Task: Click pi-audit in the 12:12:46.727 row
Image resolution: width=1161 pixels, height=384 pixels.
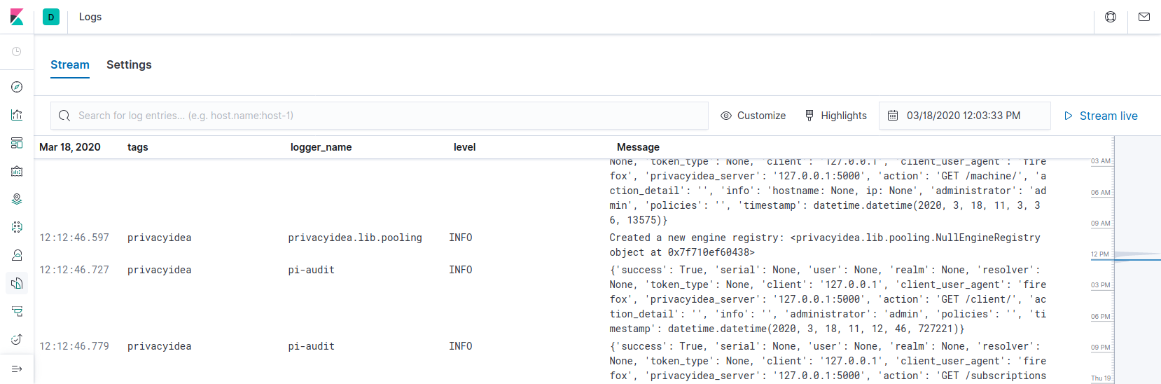Action: tap(312, 270)
